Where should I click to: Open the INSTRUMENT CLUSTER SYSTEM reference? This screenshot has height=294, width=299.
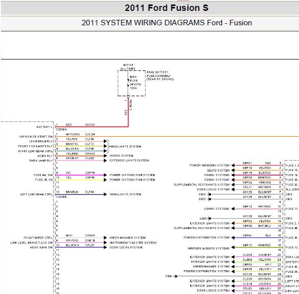point(133,242)
